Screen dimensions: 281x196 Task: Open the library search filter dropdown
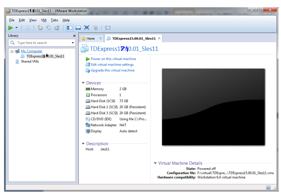click(73, 43)
